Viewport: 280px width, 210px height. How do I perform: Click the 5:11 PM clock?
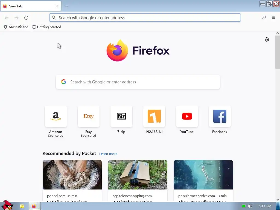pyautogui.click(x=265, y=206)
